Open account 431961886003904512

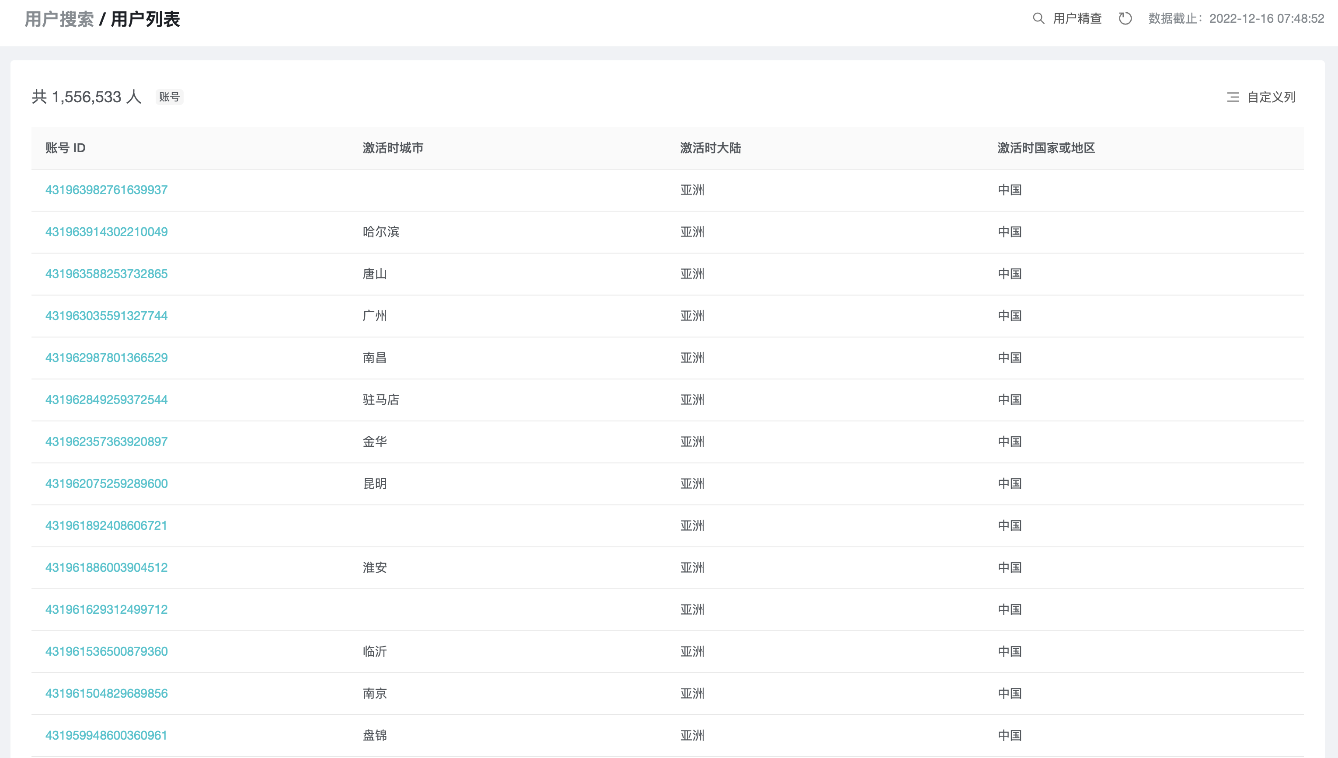(106, 567)
